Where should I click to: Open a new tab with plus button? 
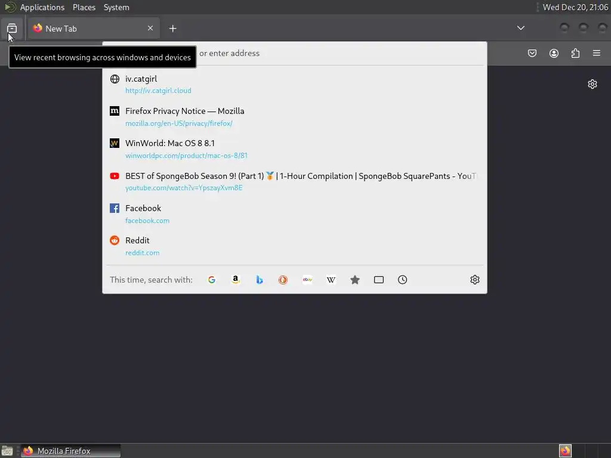172,29
